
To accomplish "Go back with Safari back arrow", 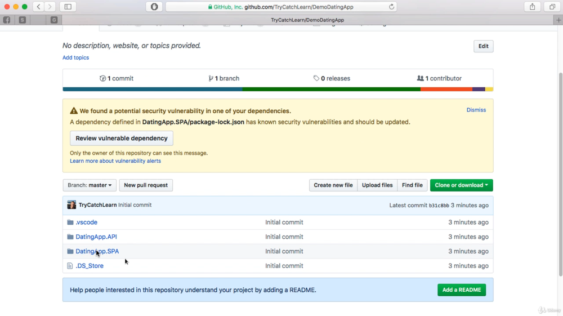I will coord(38,6).
